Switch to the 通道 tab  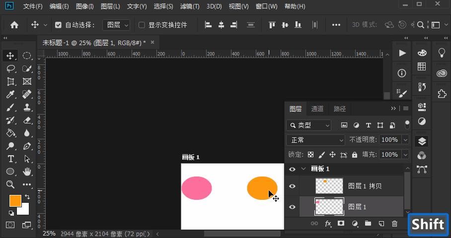pos(317,109)
